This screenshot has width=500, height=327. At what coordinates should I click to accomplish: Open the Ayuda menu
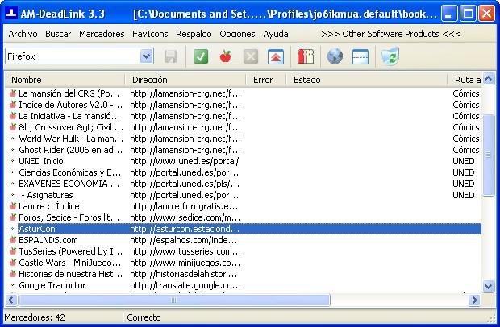[x=276, y=34]
